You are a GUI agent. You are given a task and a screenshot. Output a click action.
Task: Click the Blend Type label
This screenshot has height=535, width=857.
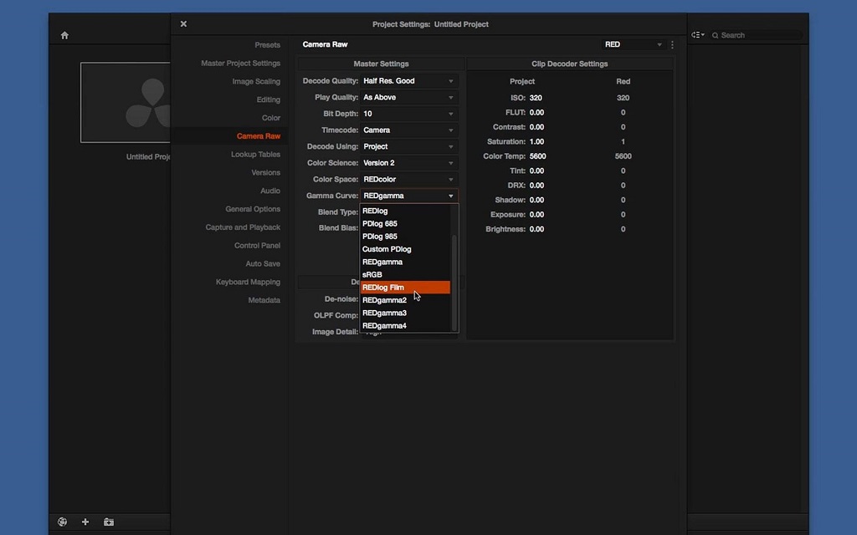[x=338, y=211]
